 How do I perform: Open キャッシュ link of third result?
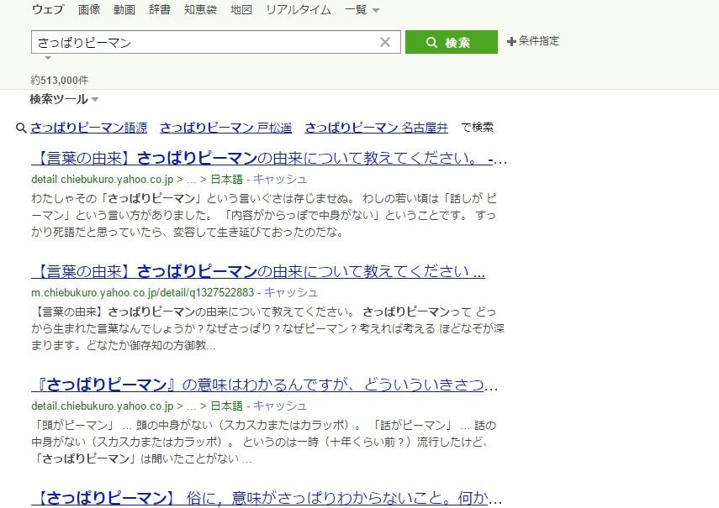tap(280, 406)
